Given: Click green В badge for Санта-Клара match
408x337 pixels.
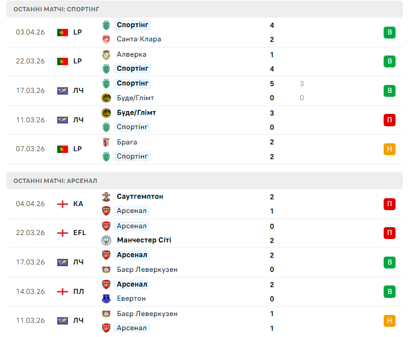Looking at the screenshot, I should tap(389, 32).
